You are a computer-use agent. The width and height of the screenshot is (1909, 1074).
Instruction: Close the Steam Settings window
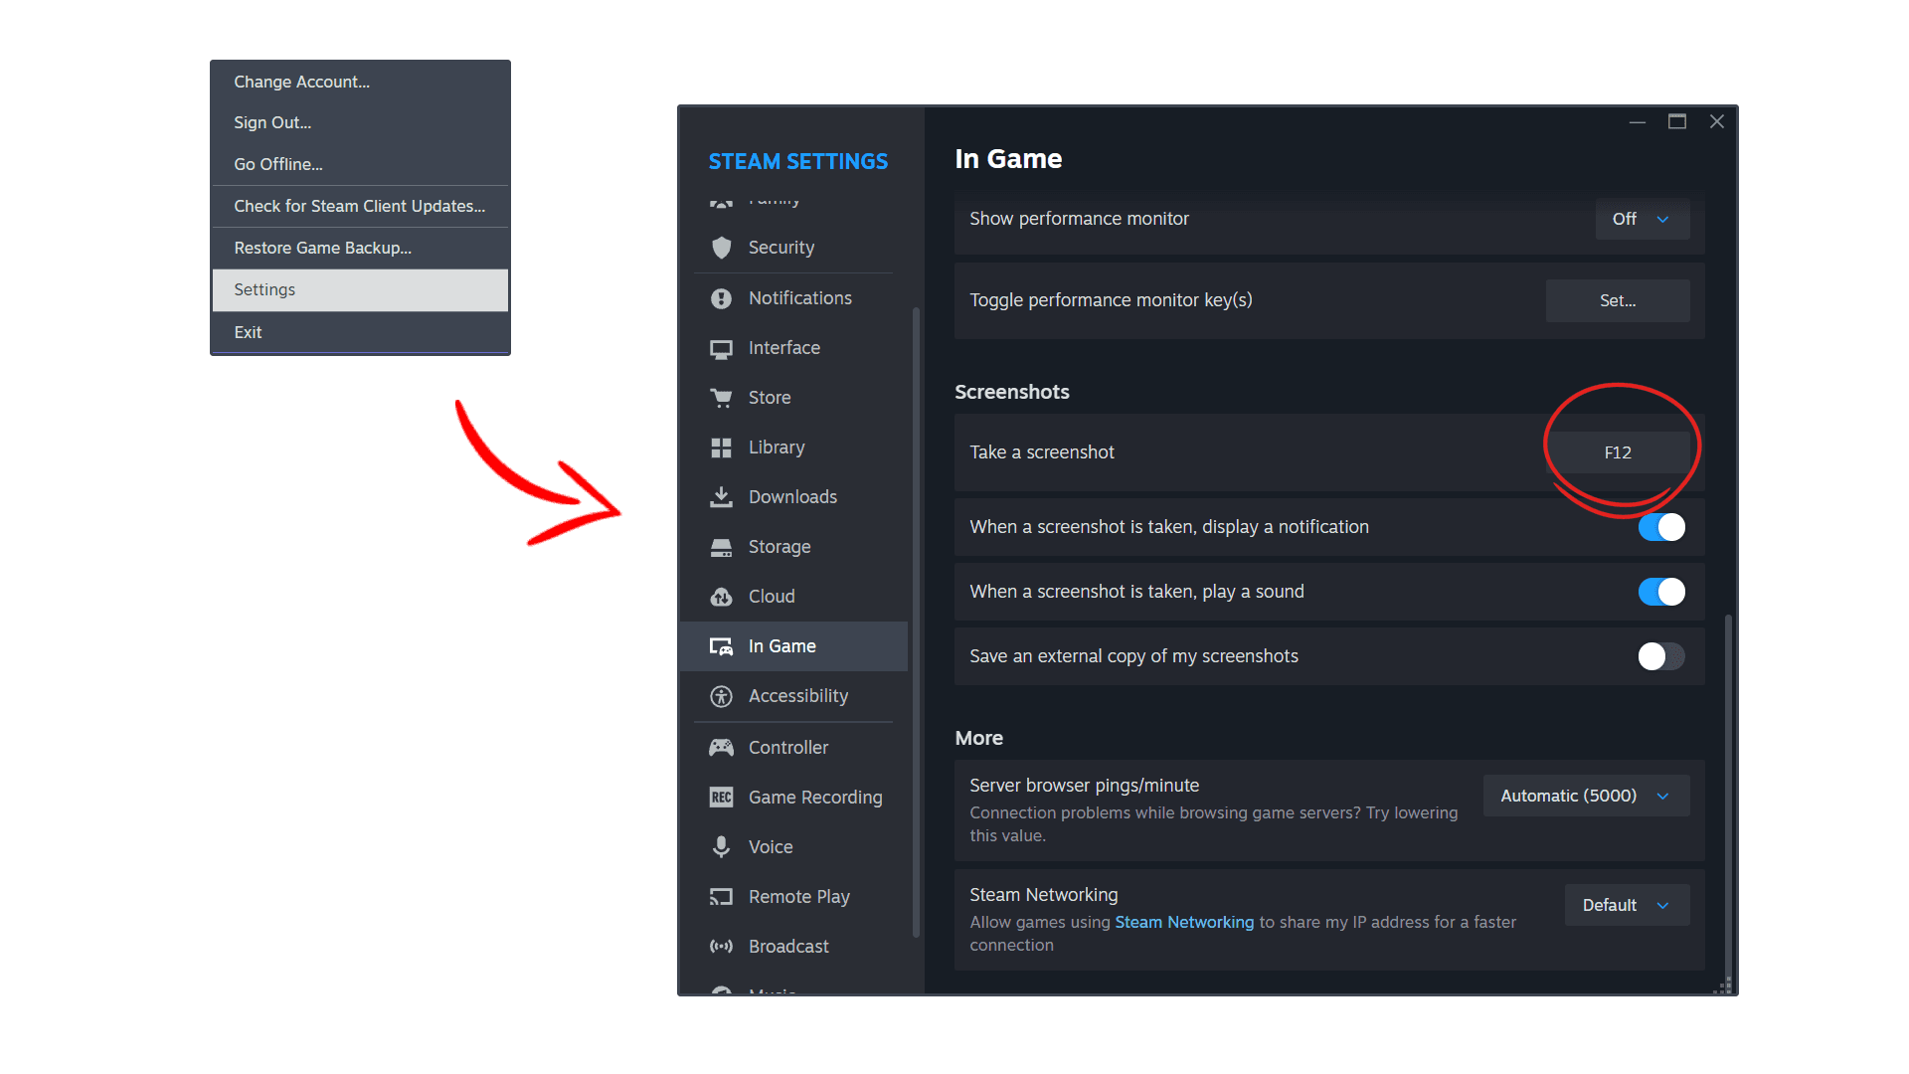tap(1717, 121)
